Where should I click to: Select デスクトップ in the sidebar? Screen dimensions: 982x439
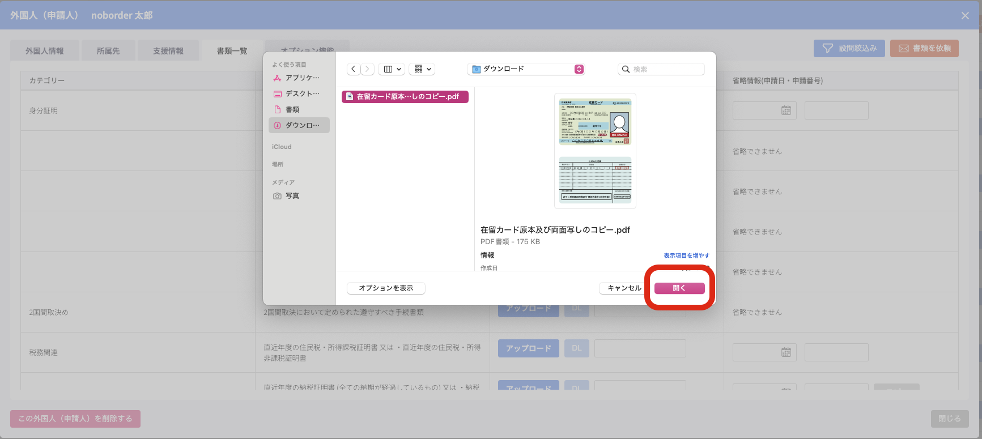click(x=301, y=93)
